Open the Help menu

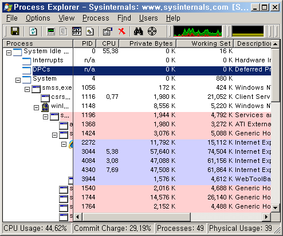[173, 18]
